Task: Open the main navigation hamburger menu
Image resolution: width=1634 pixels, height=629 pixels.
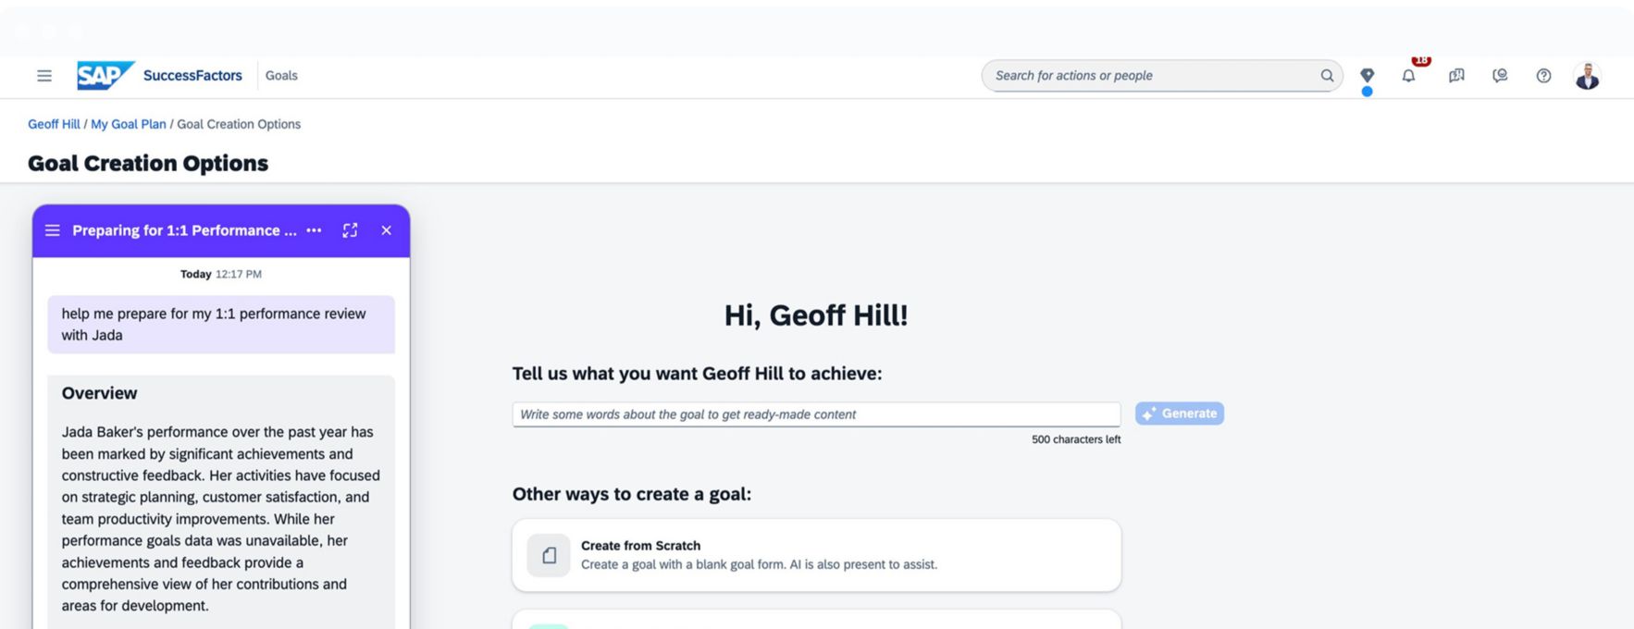Action: click(x=43, y=76)
